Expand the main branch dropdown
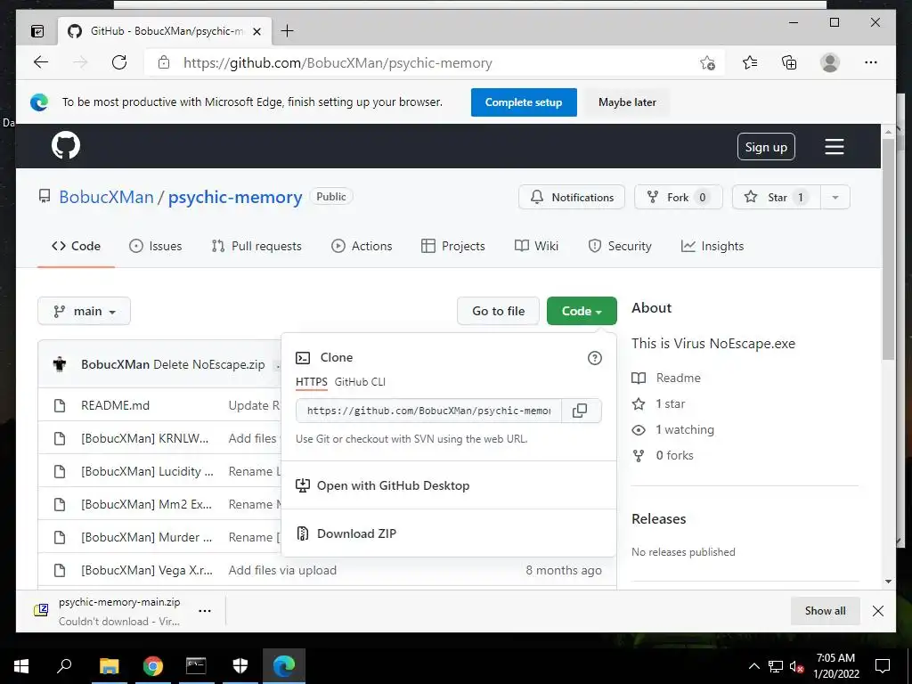 (85, 311)
